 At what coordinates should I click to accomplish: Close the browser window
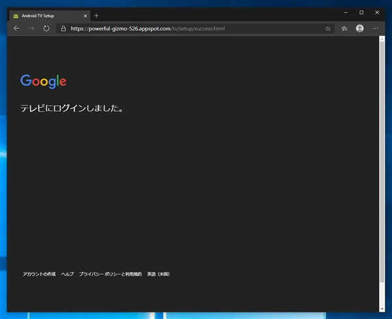pyautogui.click(x=377, y=12)
